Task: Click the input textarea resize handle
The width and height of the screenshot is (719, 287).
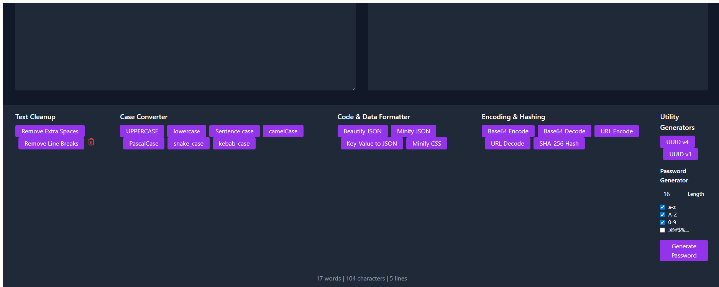Action: 354,89
